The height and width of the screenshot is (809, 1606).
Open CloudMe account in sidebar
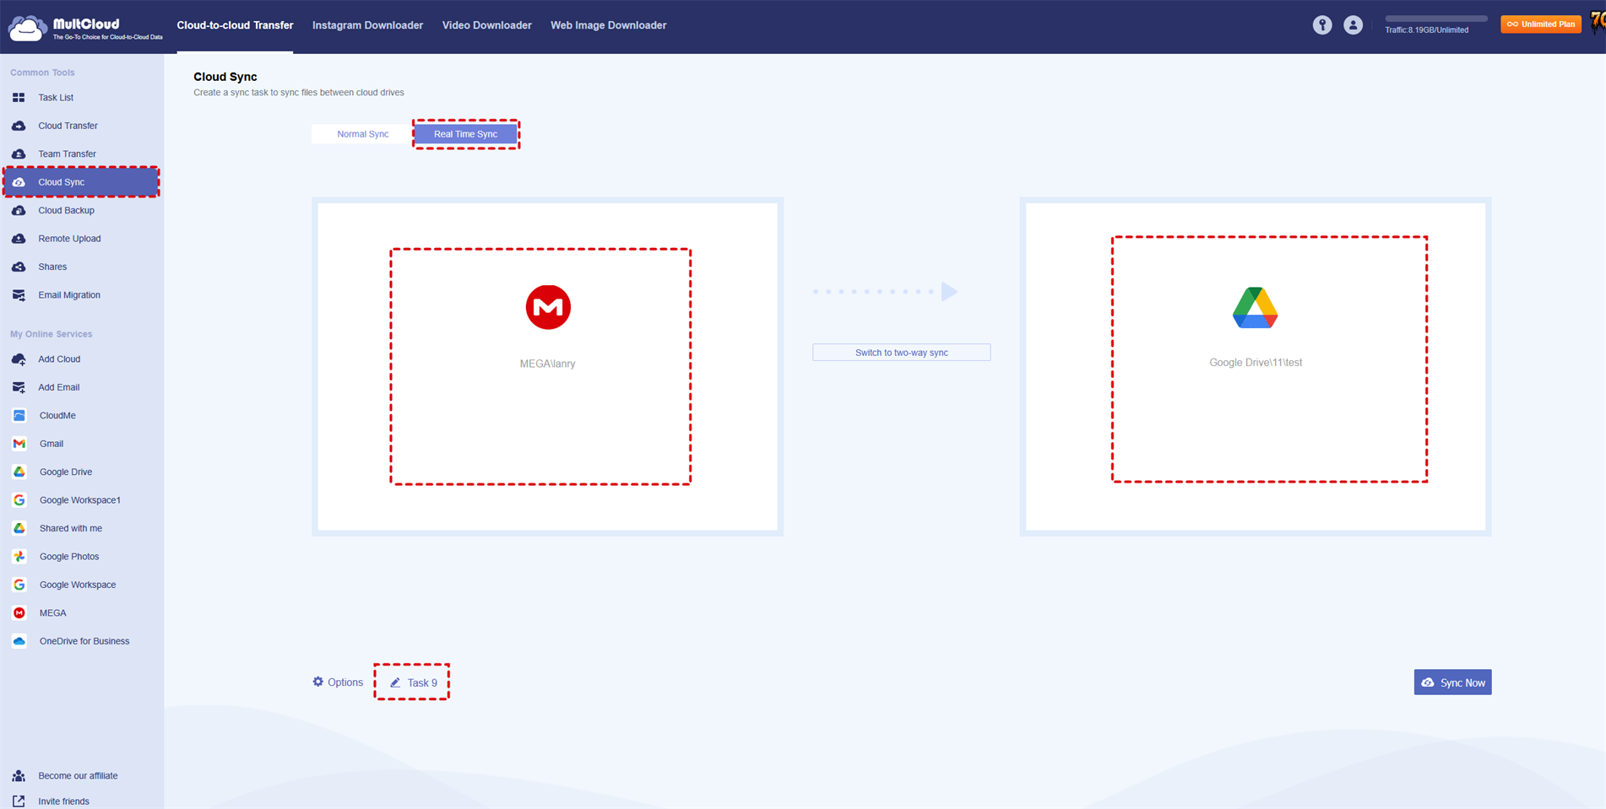(57, 416)
